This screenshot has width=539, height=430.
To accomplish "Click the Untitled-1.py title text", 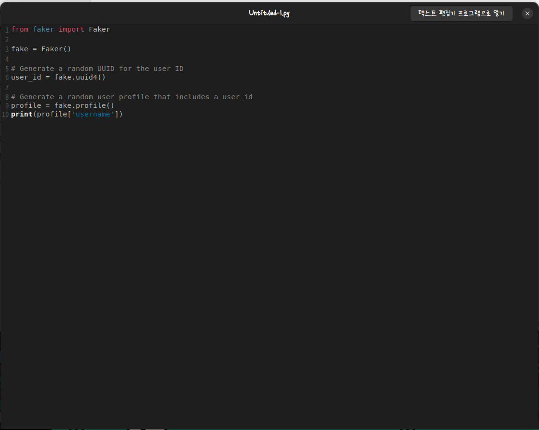I will pos(269,13).
